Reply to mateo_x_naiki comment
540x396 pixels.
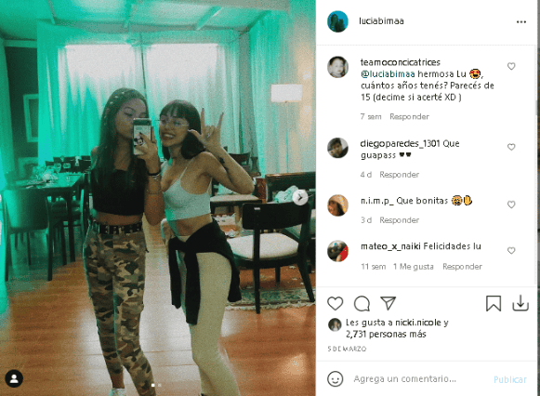[x=462, y=267]
